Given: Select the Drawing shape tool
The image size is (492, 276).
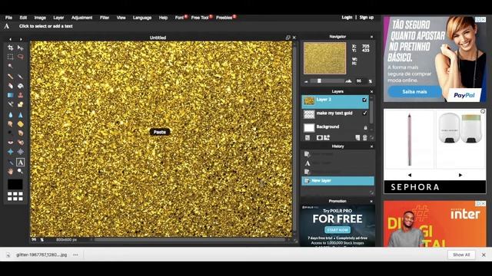Looking at the screenshot, I should click(21, 104).
